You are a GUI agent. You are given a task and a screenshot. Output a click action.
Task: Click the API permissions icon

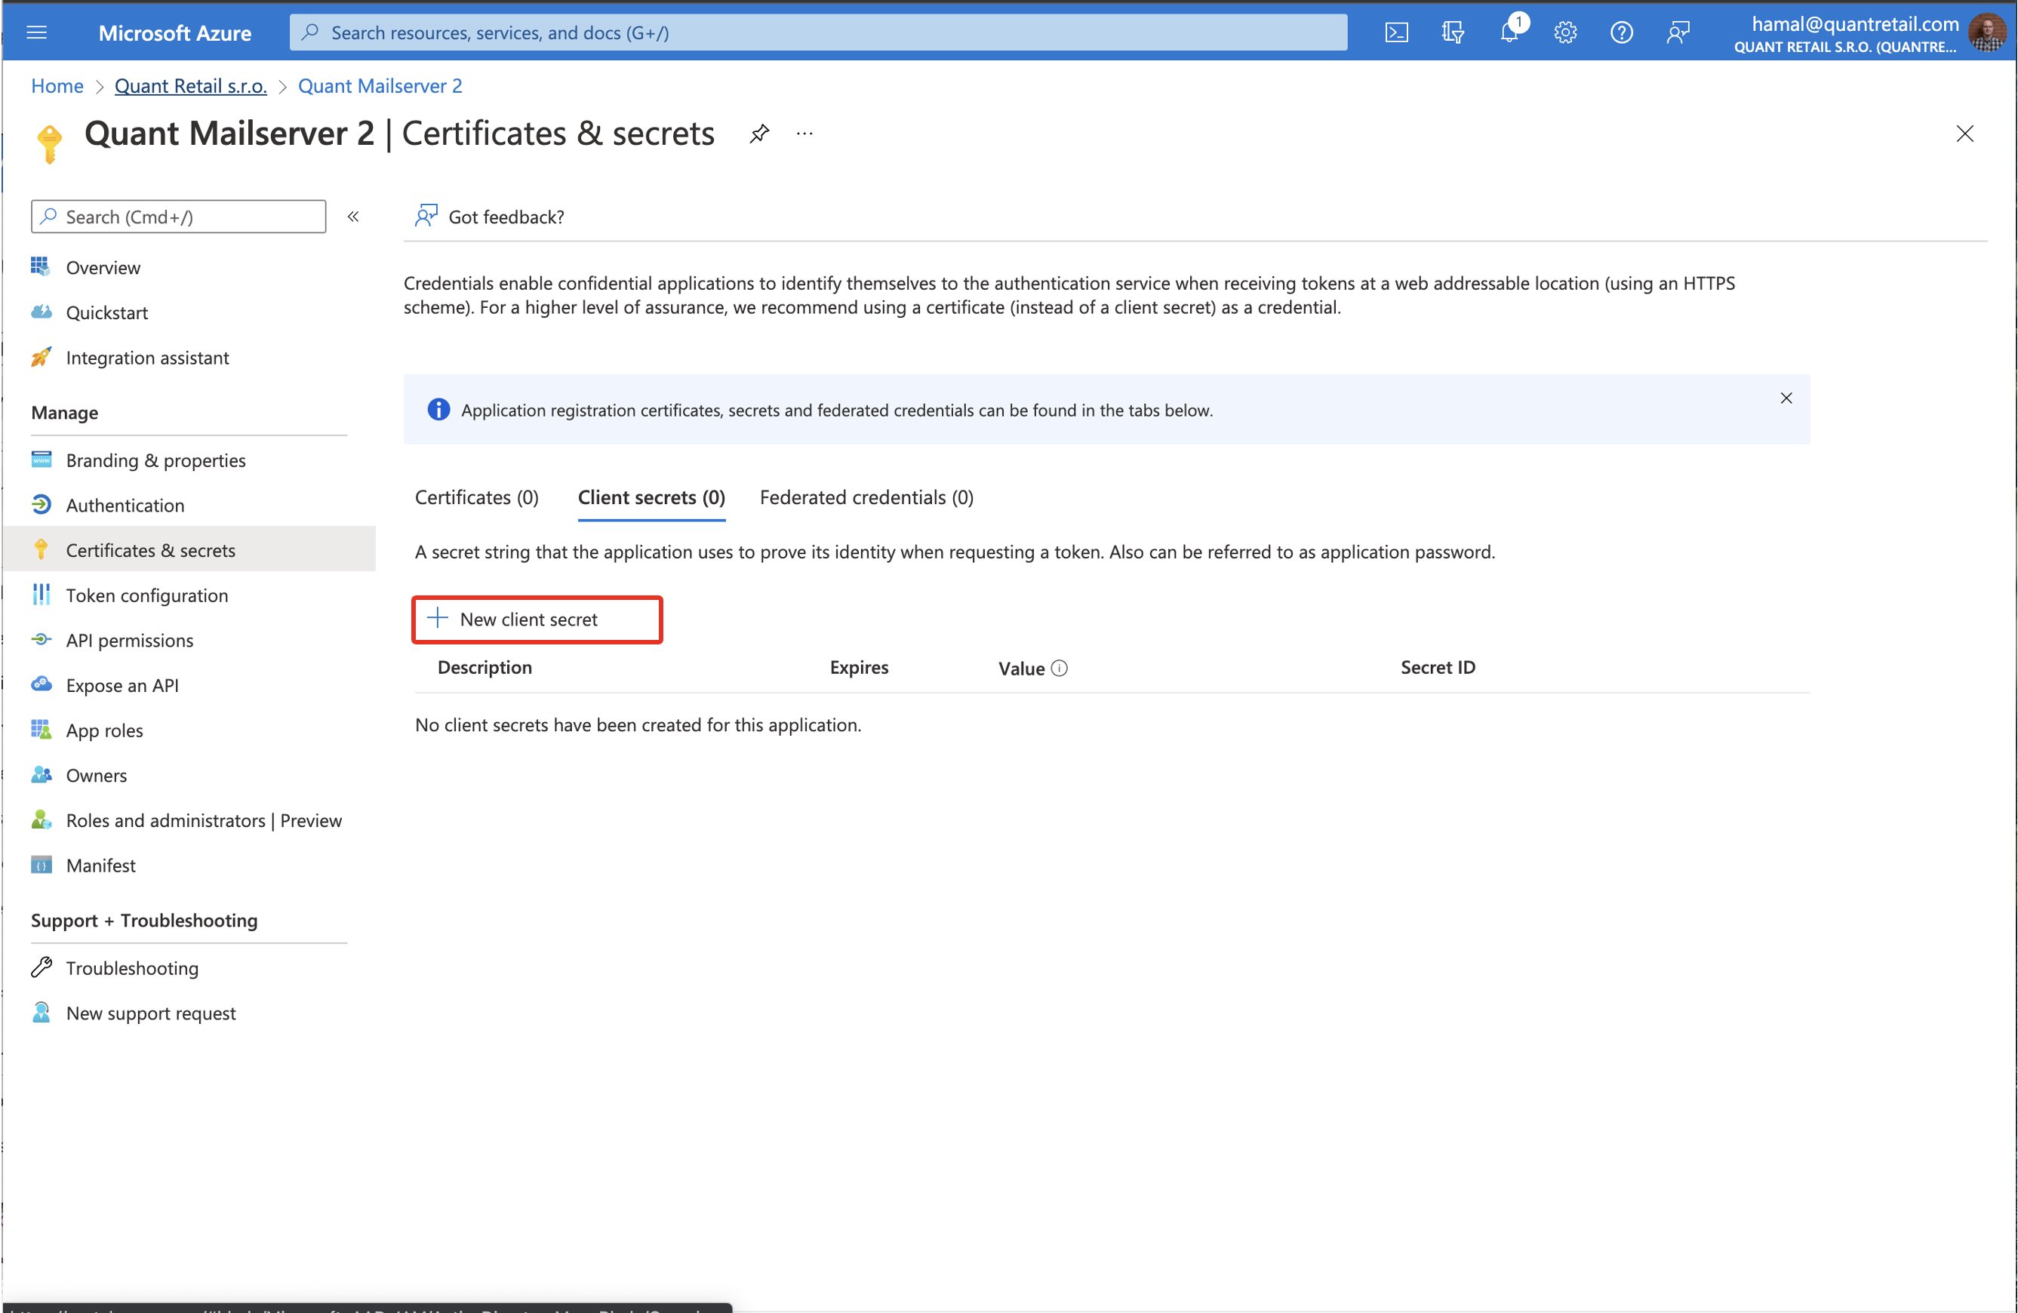pyautogui.click(x=41, y=639)
